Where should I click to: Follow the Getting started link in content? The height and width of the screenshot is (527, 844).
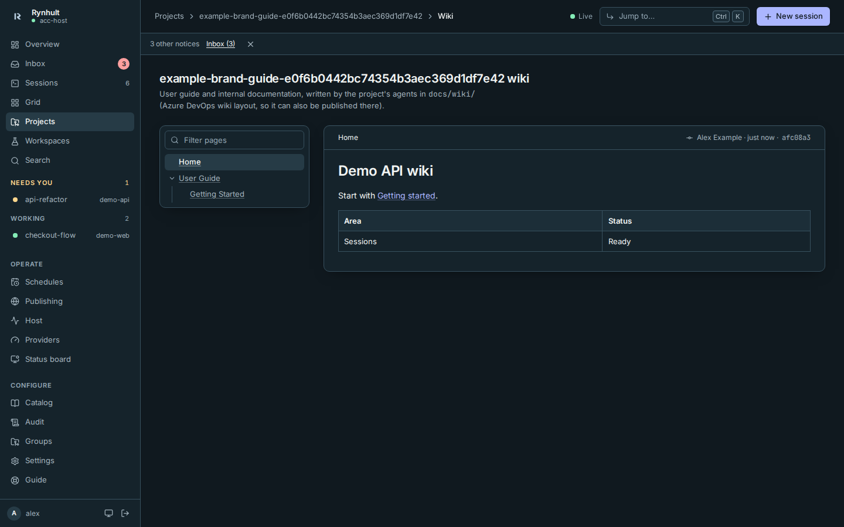coord(406,196)
